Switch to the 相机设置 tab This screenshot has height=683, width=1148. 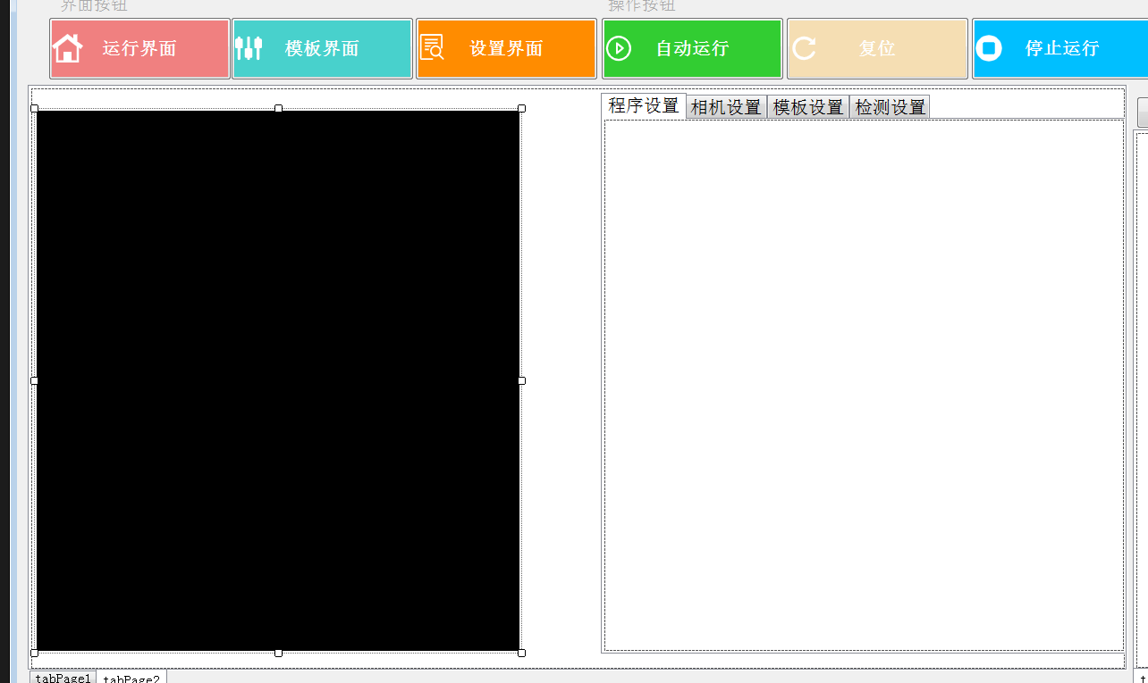click(x=726, y=107)
